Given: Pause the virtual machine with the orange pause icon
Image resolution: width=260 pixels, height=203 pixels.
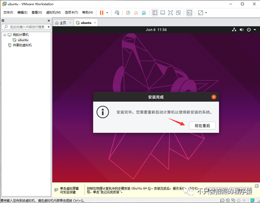Looking at the screenshot, I should pos(102,13).
